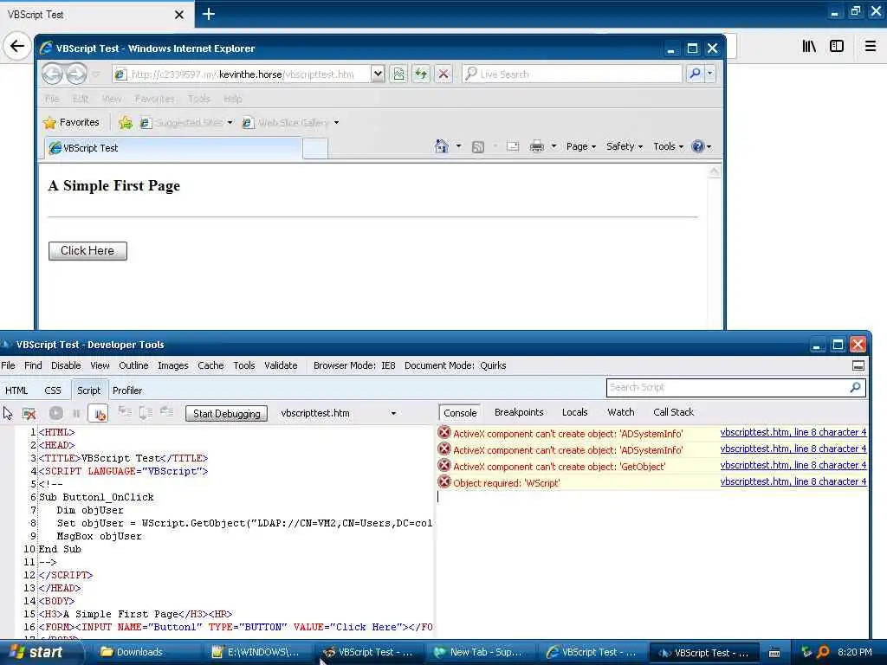
Task: Open the Firefox Library icon
Action: coord(809,46)
